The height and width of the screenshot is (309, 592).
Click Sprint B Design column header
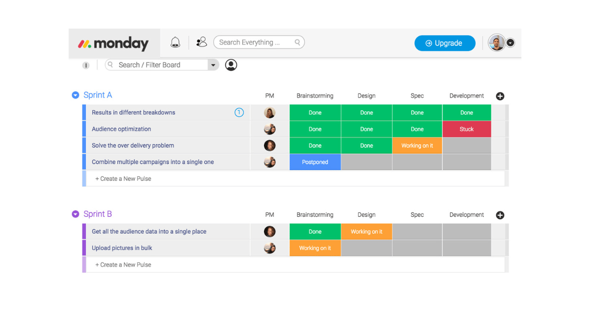(367, 214)
